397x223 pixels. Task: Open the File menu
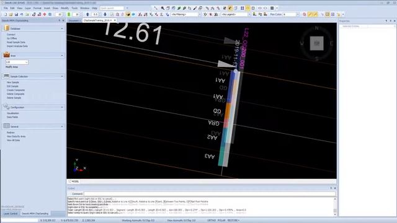[x=6, y=8]
